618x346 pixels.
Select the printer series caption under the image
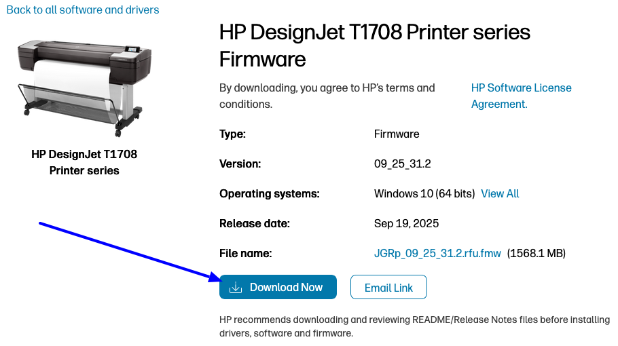[84, 163]
